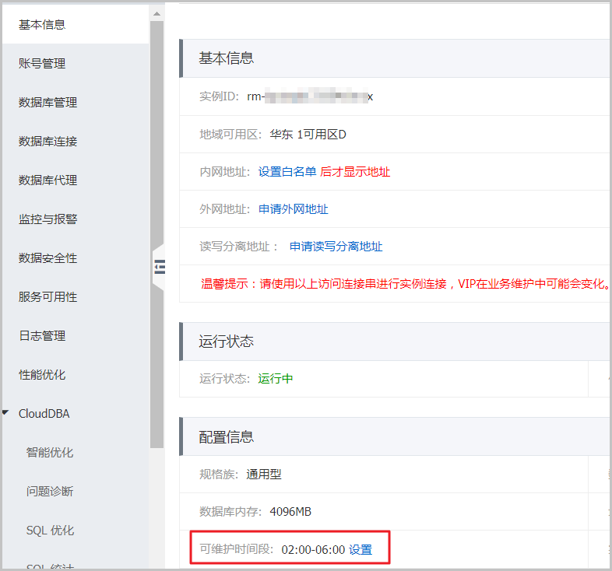Click the sidebar scroll-up arrow
Screen dimensions: 612x571
click(157, 14)
